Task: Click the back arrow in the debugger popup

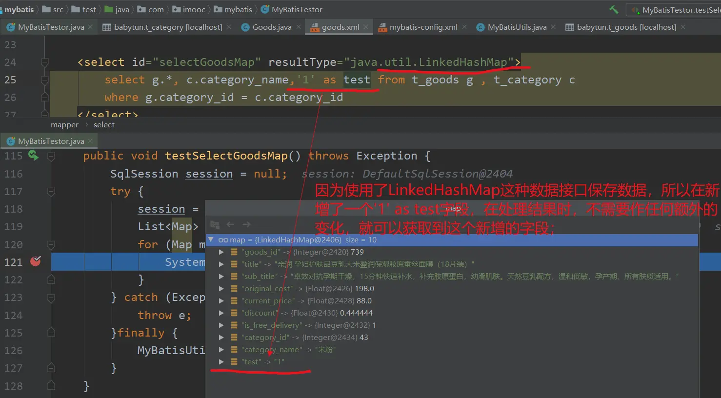Action: pyautogui.click(x=230, y=224)
